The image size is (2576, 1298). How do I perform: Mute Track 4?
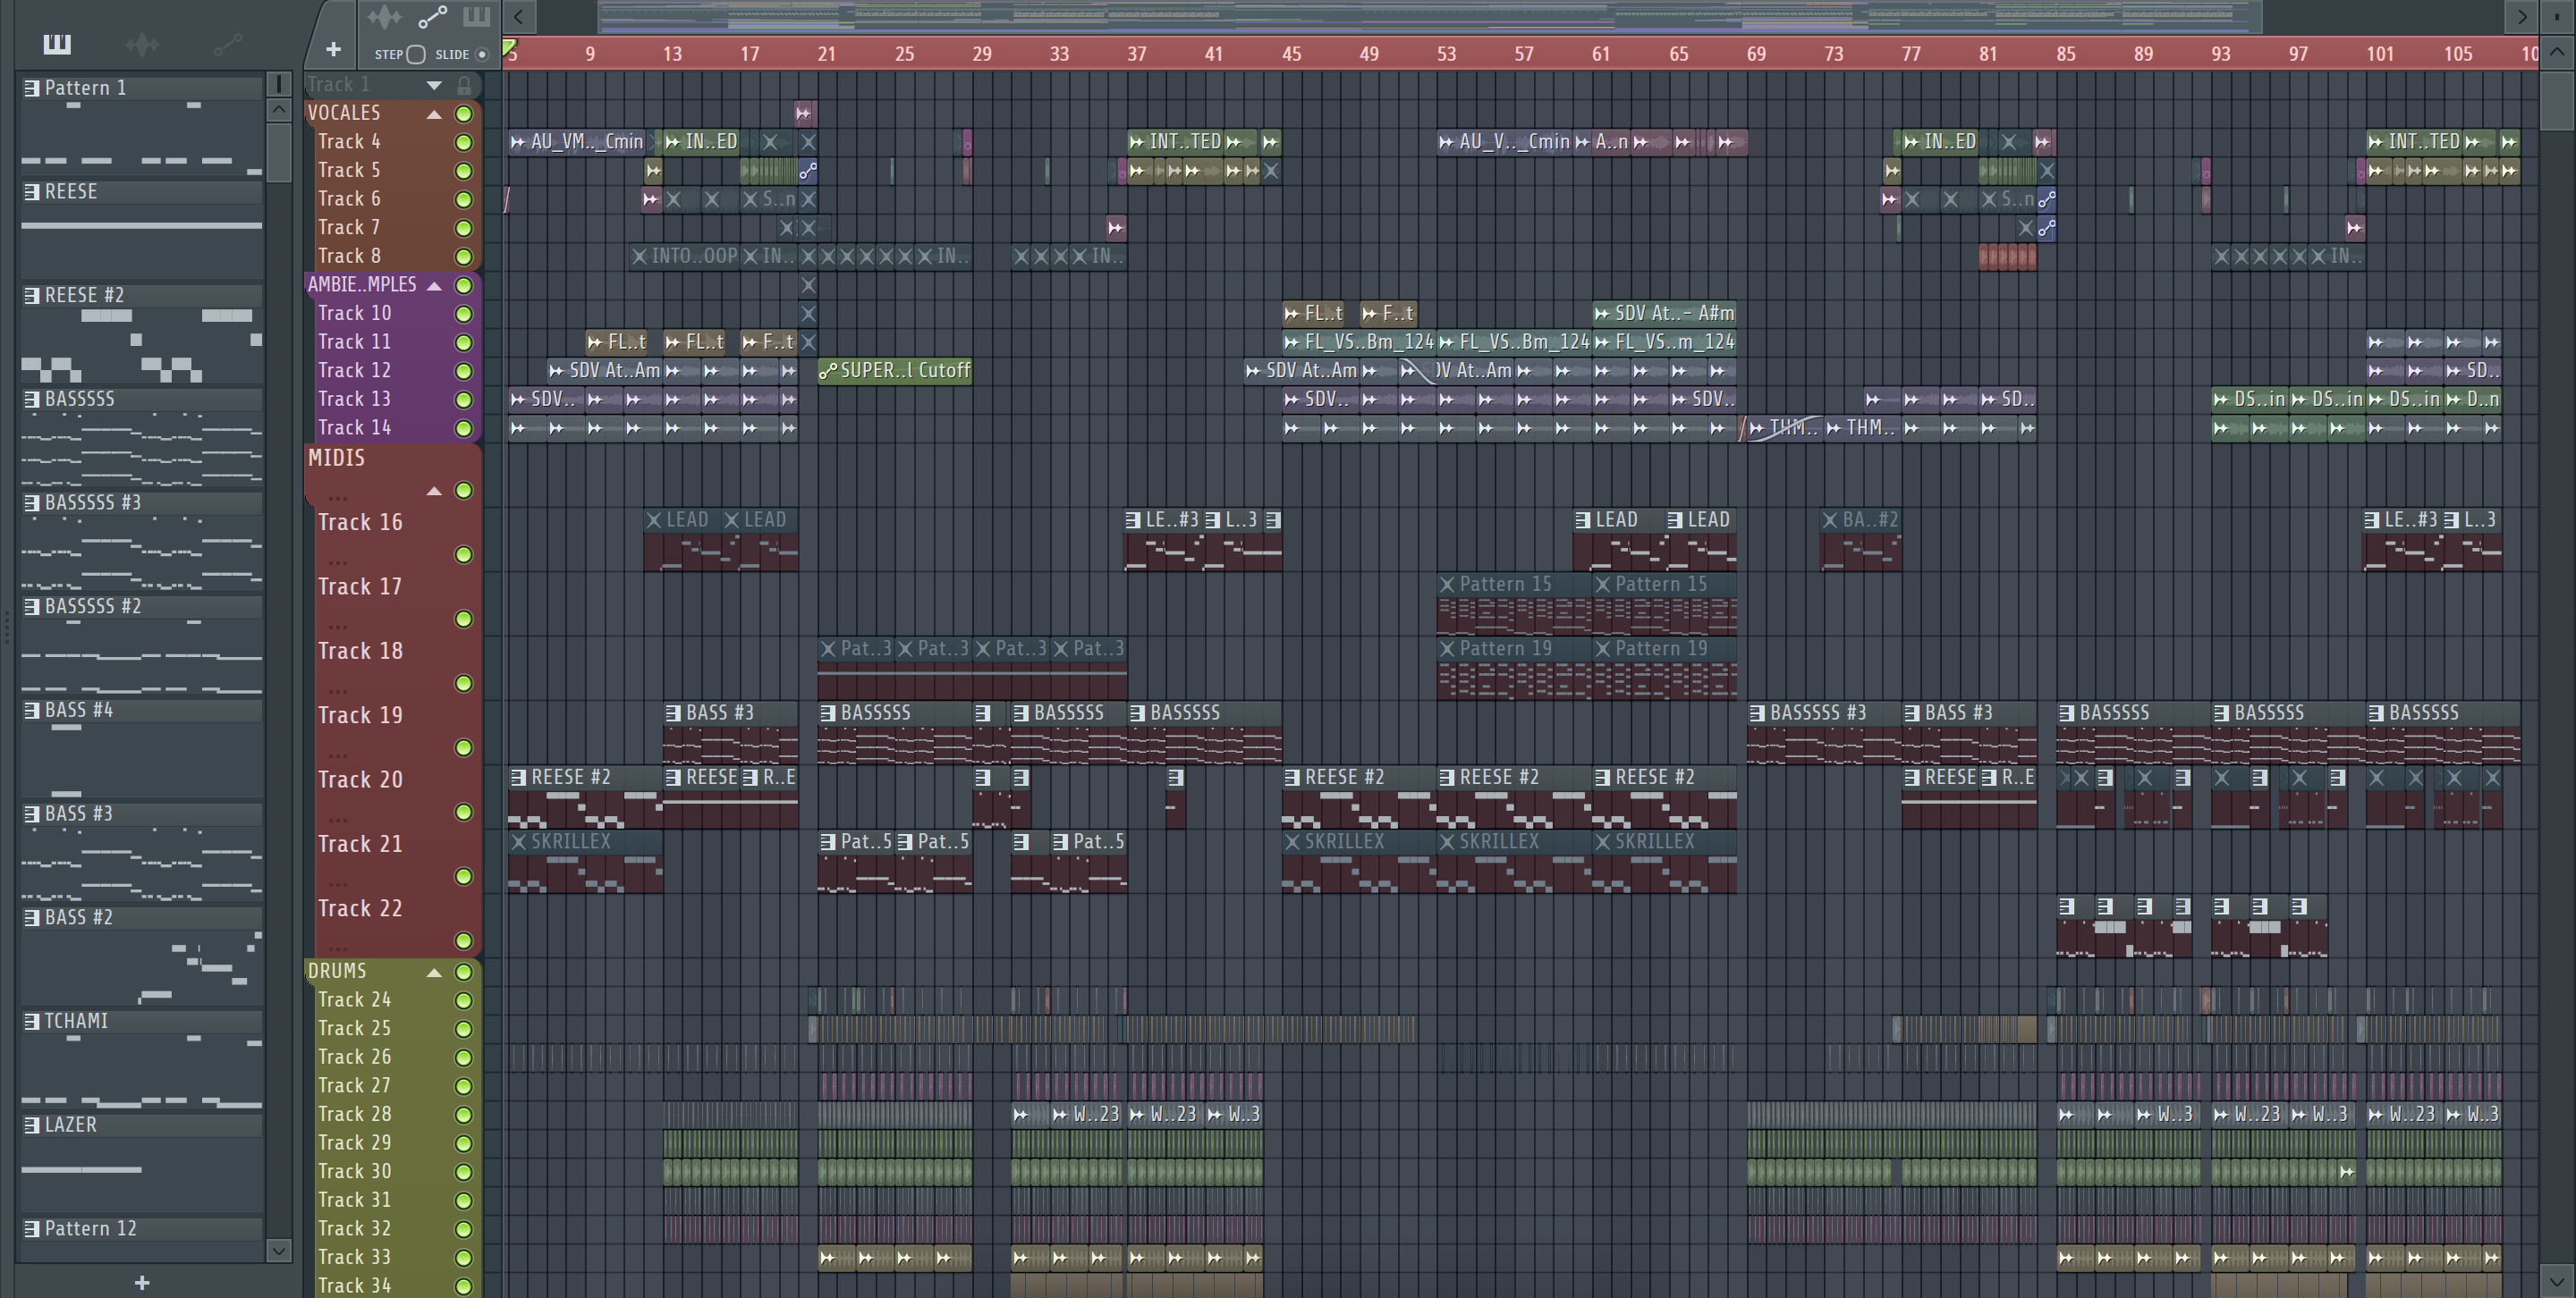[x=464, y=143]
